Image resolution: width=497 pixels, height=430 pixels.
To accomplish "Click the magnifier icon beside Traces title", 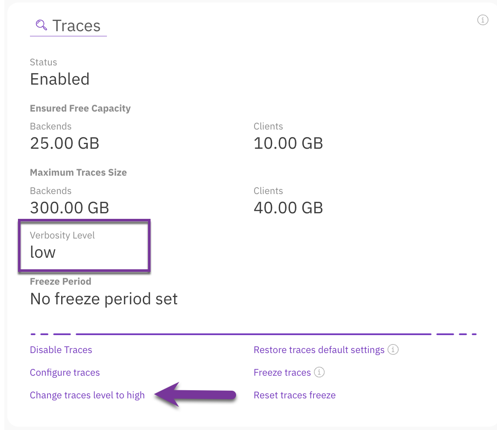I will pos(41,25).
